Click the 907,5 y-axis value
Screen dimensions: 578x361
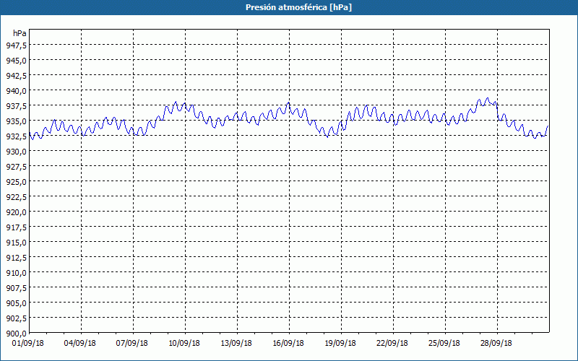coord(16,287)
